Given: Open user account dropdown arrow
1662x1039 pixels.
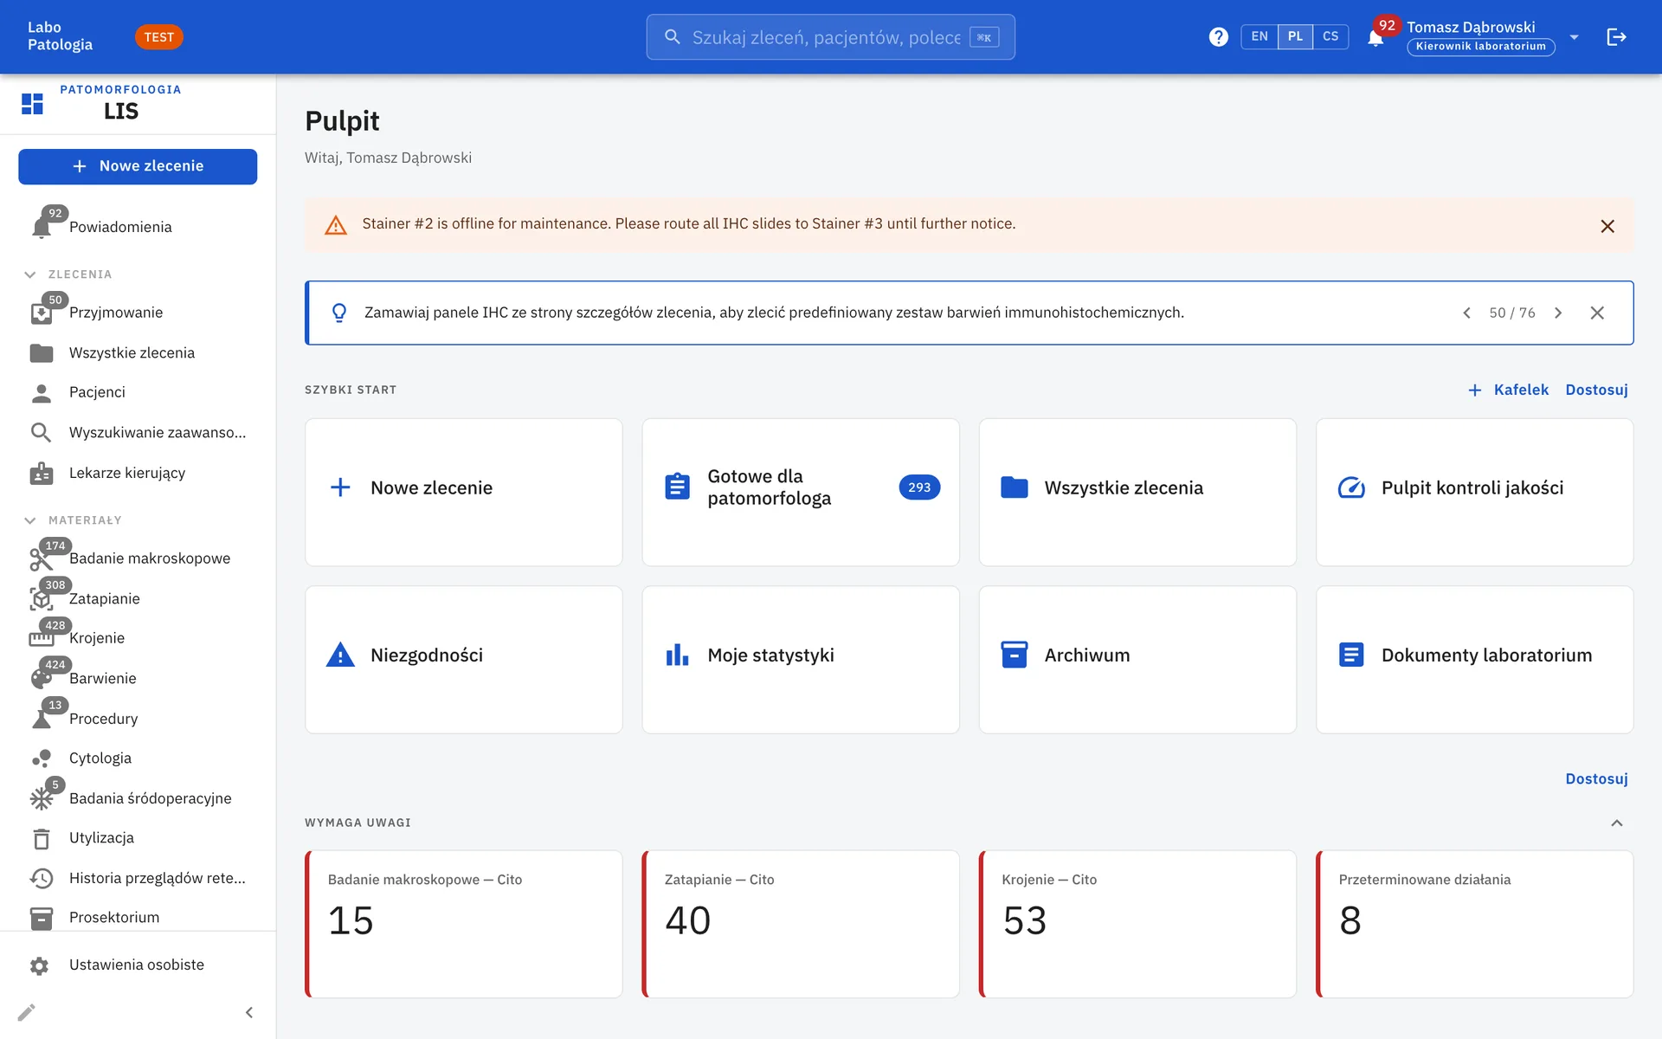Looking at the screenshot, I should (1575, 37).
